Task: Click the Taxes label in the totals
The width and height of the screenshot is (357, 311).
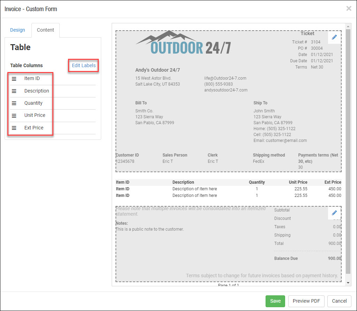Action: point(280,227)
